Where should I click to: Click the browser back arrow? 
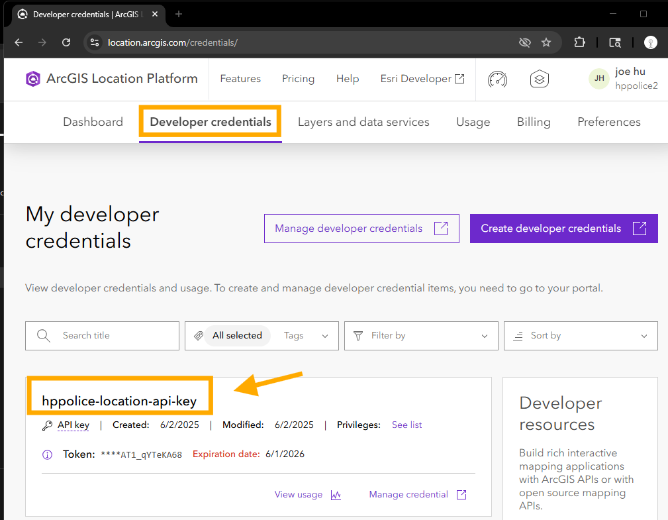click(19, 42)
